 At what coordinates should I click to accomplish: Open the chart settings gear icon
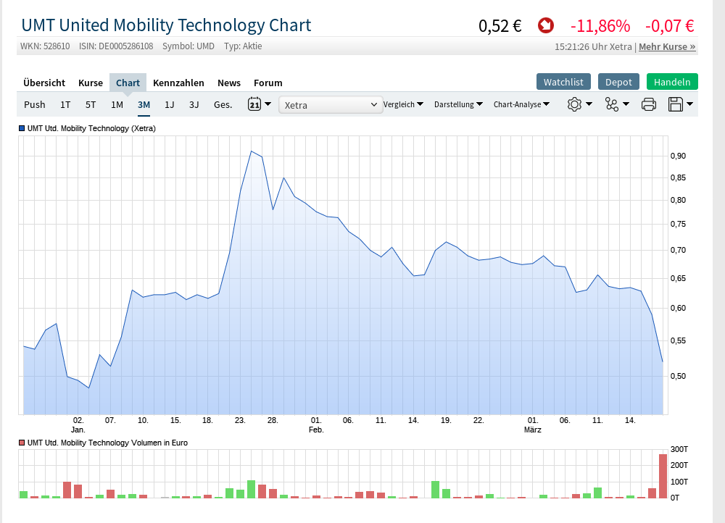click(574, 104)
